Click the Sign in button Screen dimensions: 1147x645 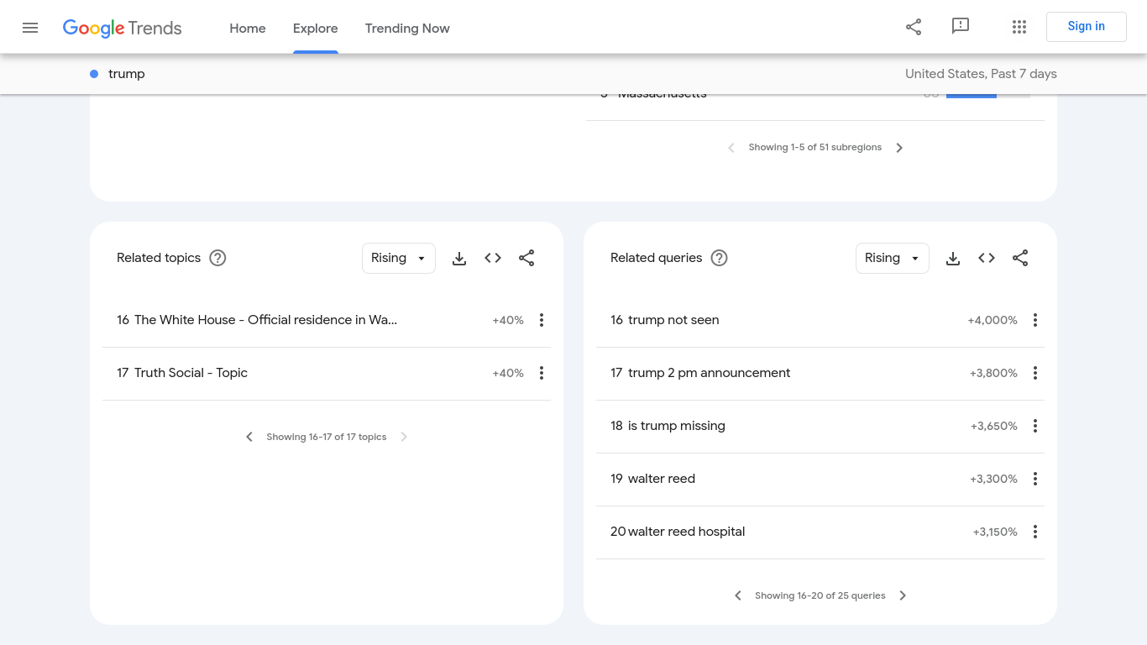(x=1087, y=27)
